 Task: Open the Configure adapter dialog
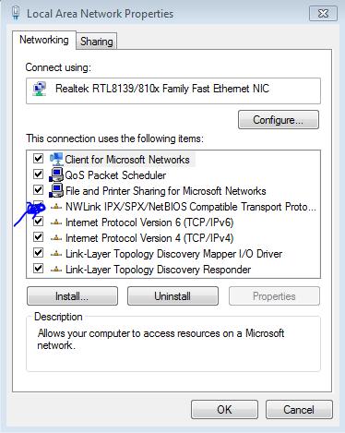tap(279, 120)
